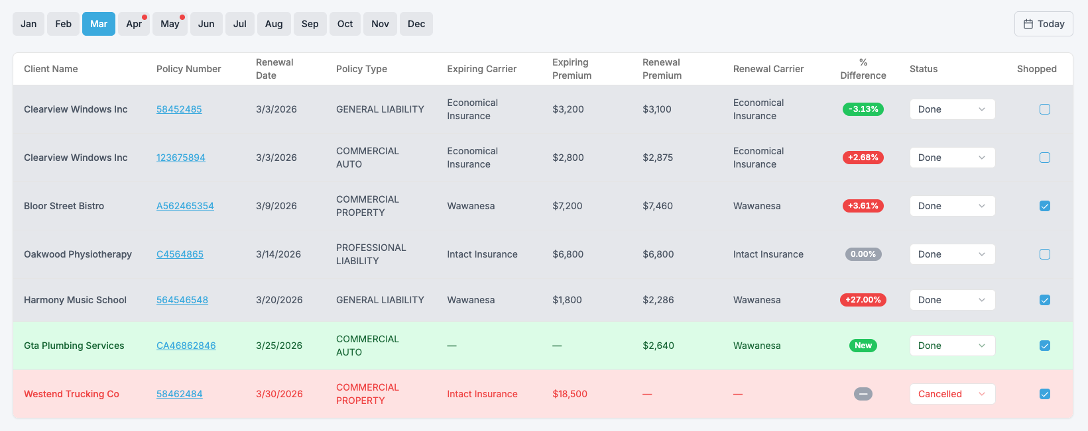Select the Dec month tab
This screenshot has width=1088, height=431.
tap(416, 24)
